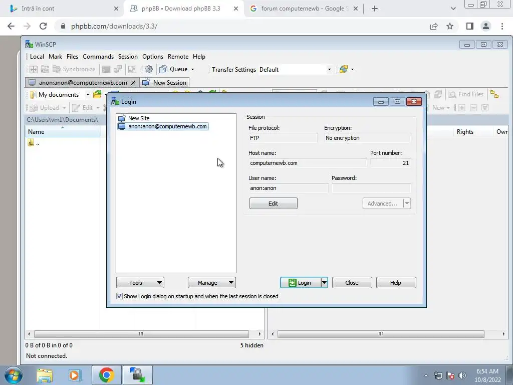
Task: Click the Help button in Login dialog
Action: 396,283
